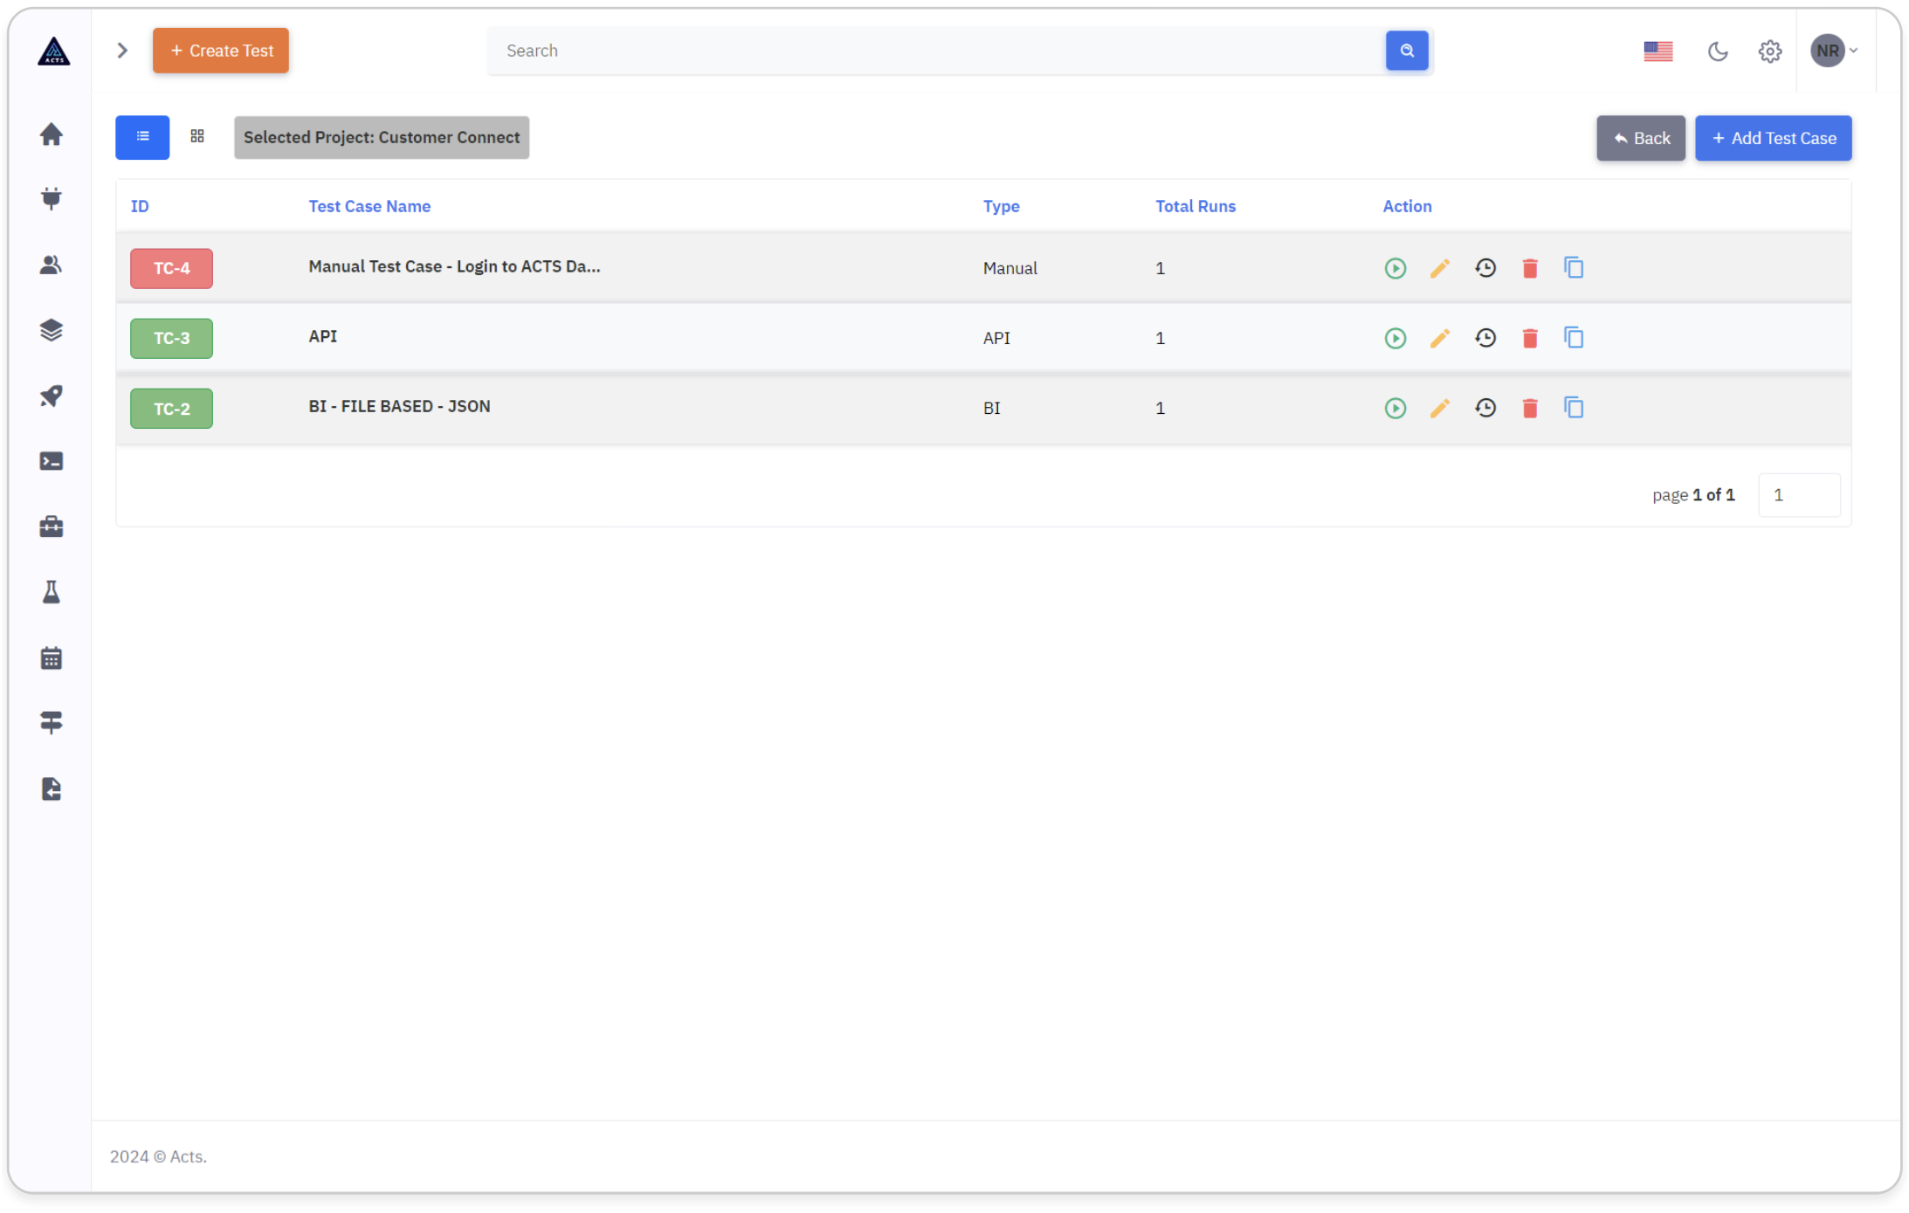Image resolution: width=1909 pixels, height=1213 pixels.
Task: Delete test case TC-2
Action: (x=1529, y=408)
